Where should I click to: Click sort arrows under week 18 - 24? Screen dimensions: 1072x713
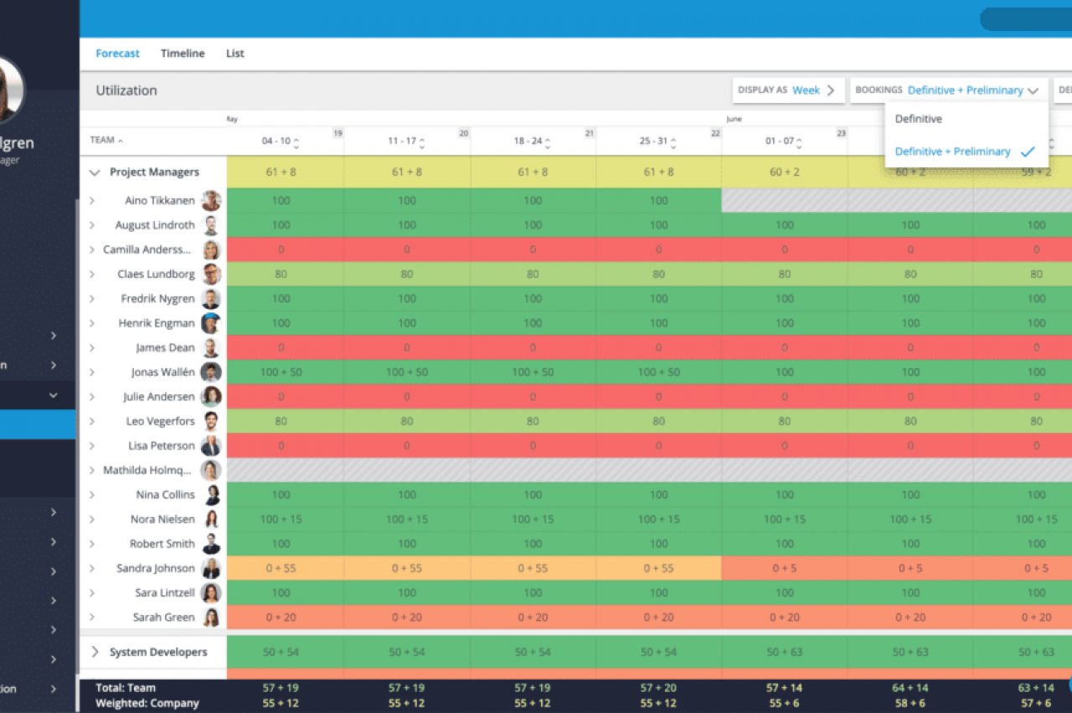click(548, 142)
